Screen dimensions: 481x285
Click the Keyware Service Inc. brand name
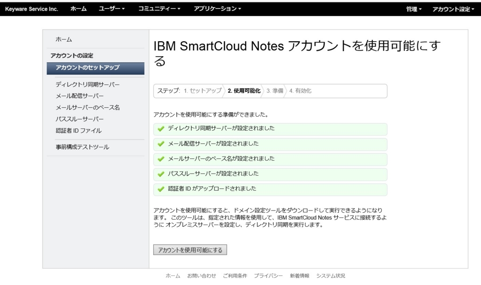tap(31, 9)
